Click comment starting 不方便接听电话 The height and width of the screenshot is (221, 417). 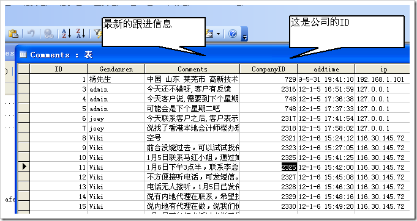tap(192, 177)
